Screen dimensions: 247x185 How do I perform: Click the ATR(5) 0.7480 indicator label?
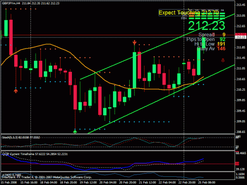11,175
